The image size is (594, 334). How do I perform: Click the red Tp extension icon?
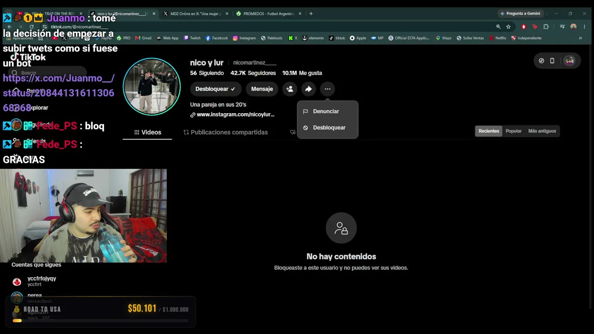click(535, 27)
